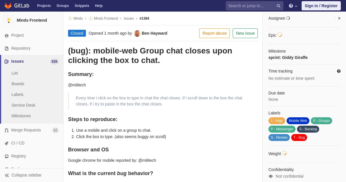Click the 'No estimate or time spent' text
The image size is (346, 182).
point(291,78)
